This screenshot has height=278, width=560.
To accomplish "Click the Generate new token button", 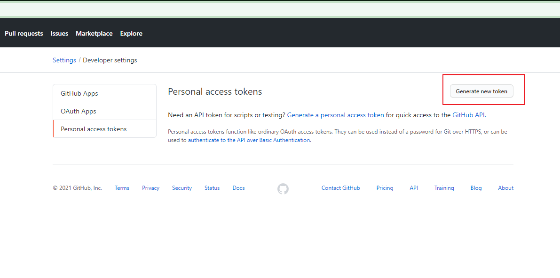I will coord(481,91).
